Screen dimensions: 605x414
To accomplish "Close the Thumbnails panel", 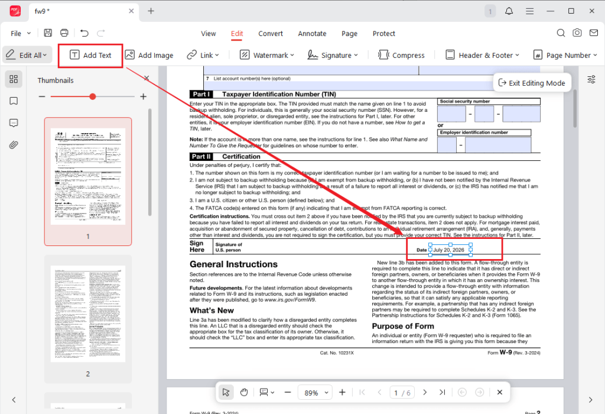I will pos(147,79).
